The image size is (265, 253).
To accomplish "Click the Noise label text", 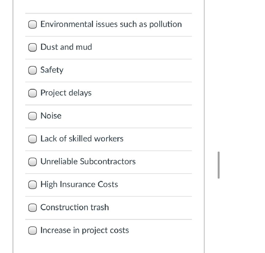I will [x=51, y=116].
